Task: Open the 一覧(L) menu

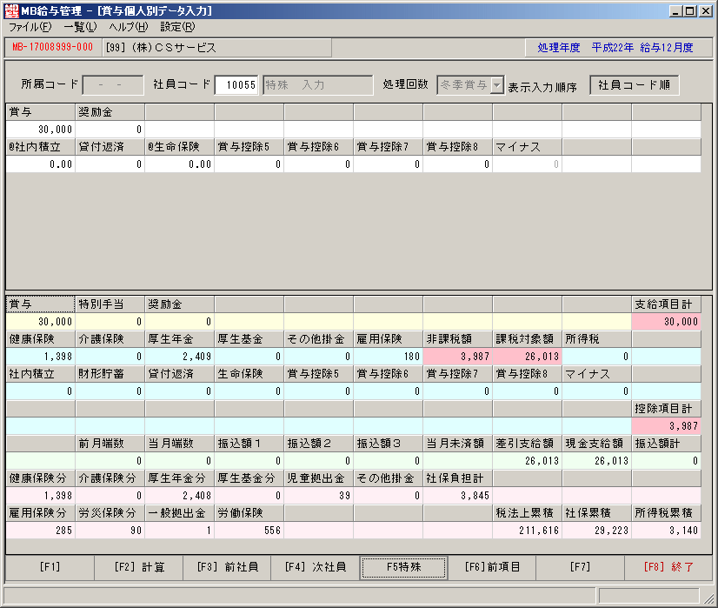Action: tap(81, 27)
